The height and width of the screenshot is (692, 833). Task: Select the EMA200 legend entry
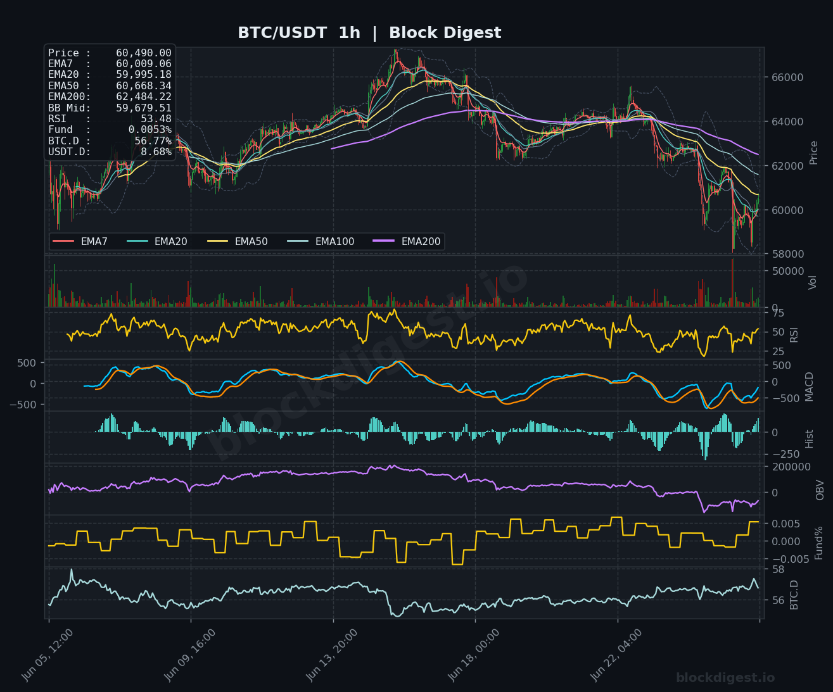click(407, 242)
